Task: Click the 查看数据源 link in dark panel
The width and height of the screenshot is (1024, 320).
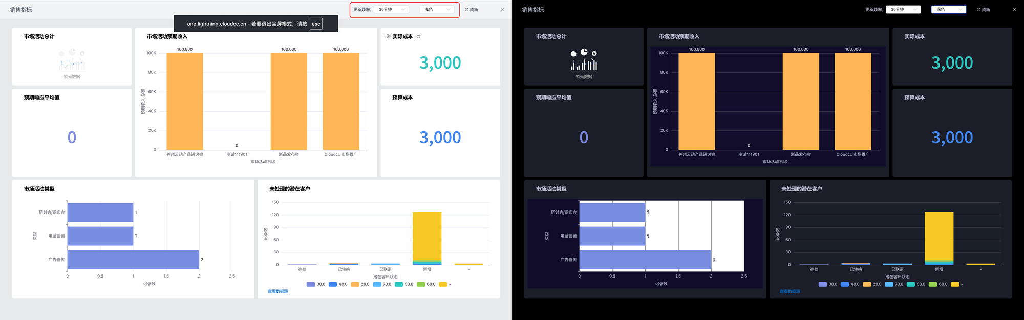Action: 790,291
